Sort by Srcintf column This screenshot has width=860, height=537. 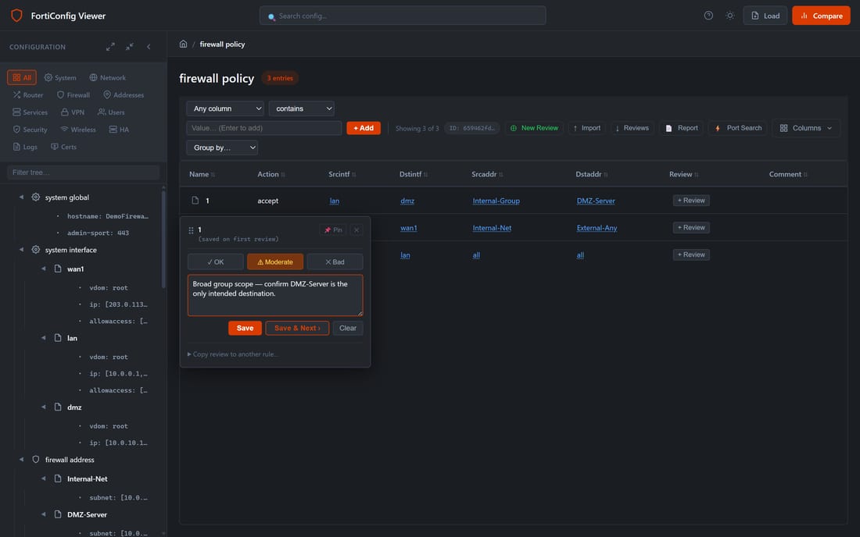342,174
